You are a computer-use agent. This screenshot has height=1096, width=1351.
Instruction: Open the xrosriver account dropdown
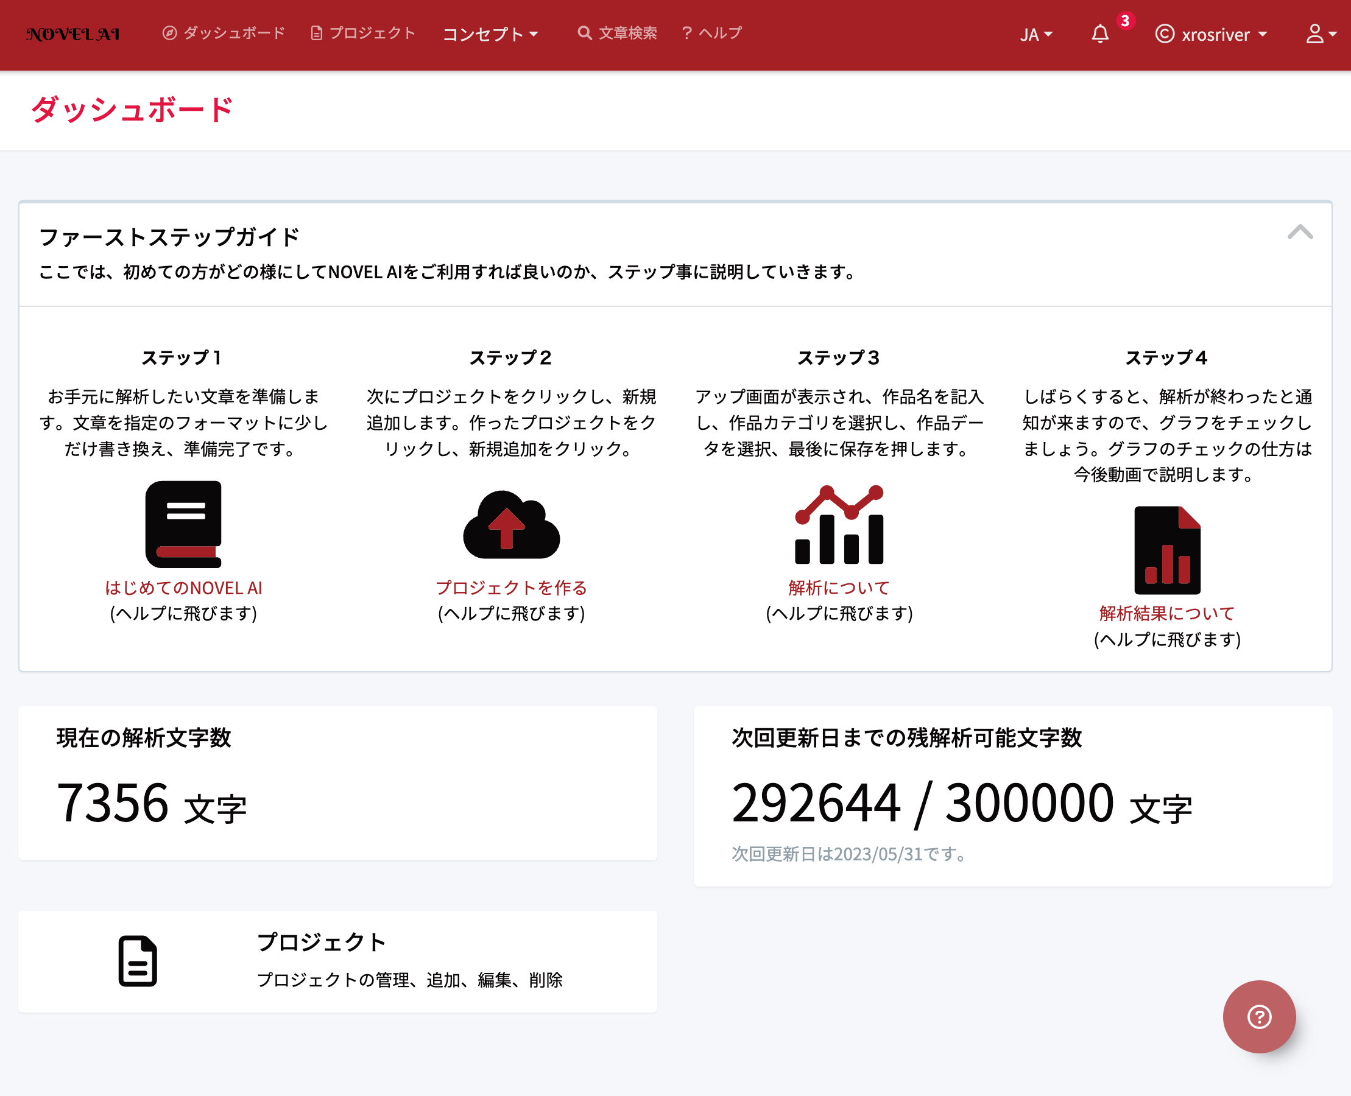pos(1212,34)
